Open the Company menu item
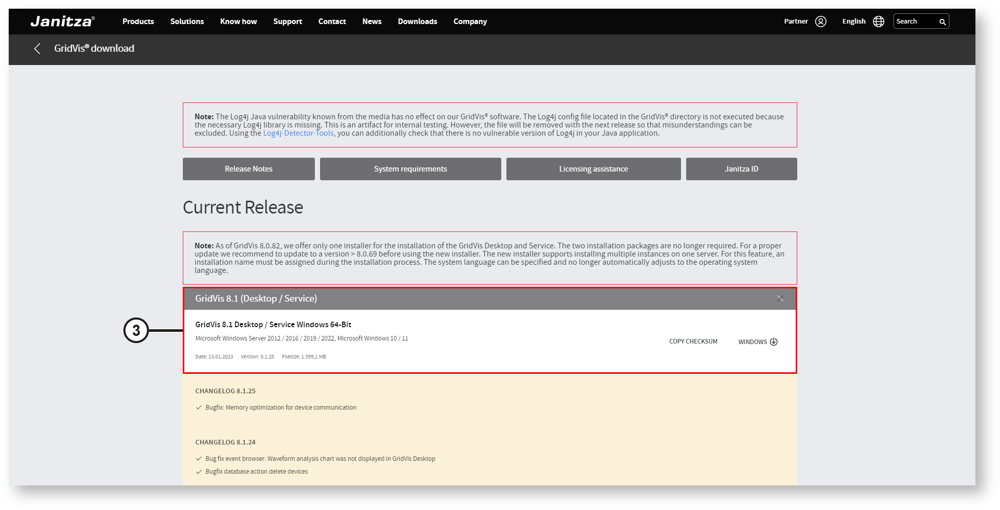The height and width of the screenshot is (510, 1000). [470, 22]
